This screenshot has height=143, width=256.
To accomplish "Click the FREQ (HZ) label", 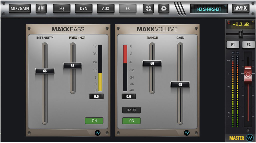I will point(77,38).
